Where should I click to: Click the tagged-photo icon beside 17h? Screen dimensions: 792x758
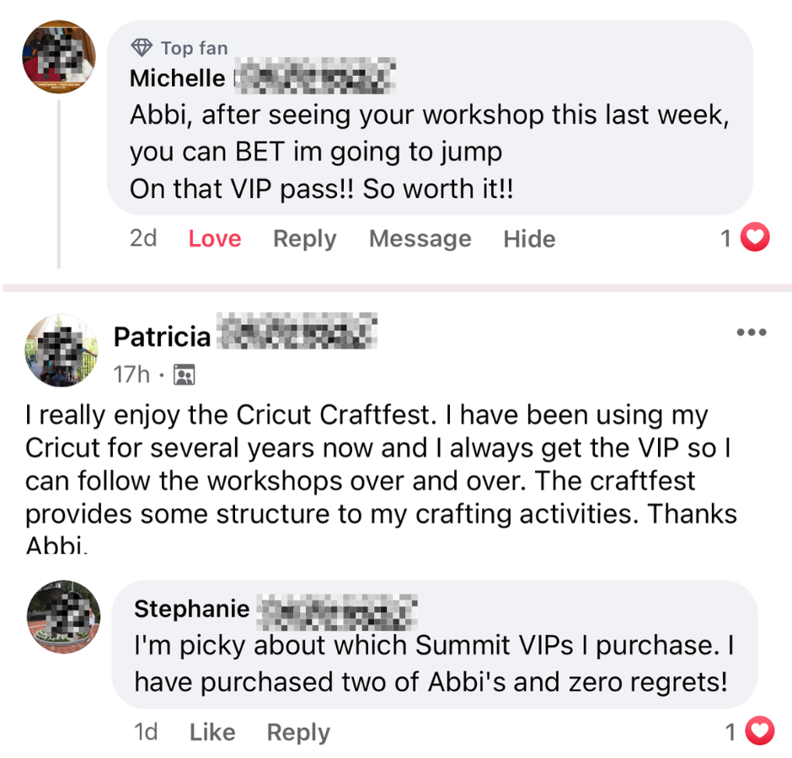(184, 373)
